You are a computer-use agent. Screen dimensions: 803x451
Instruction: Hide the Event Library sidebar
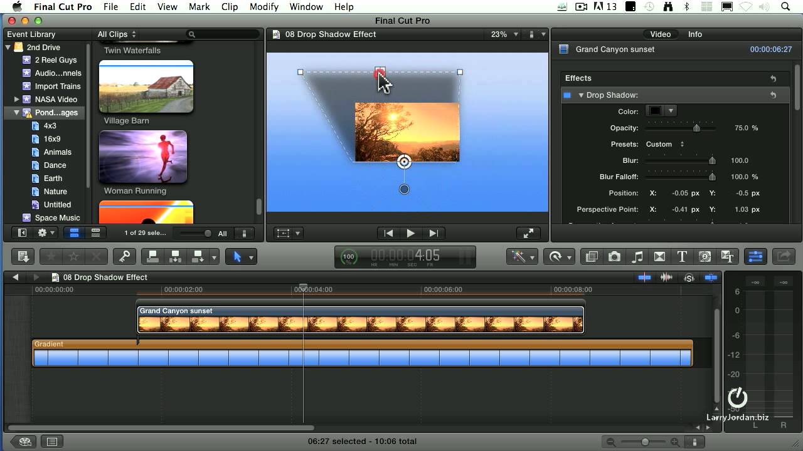(x=23, y=233)
